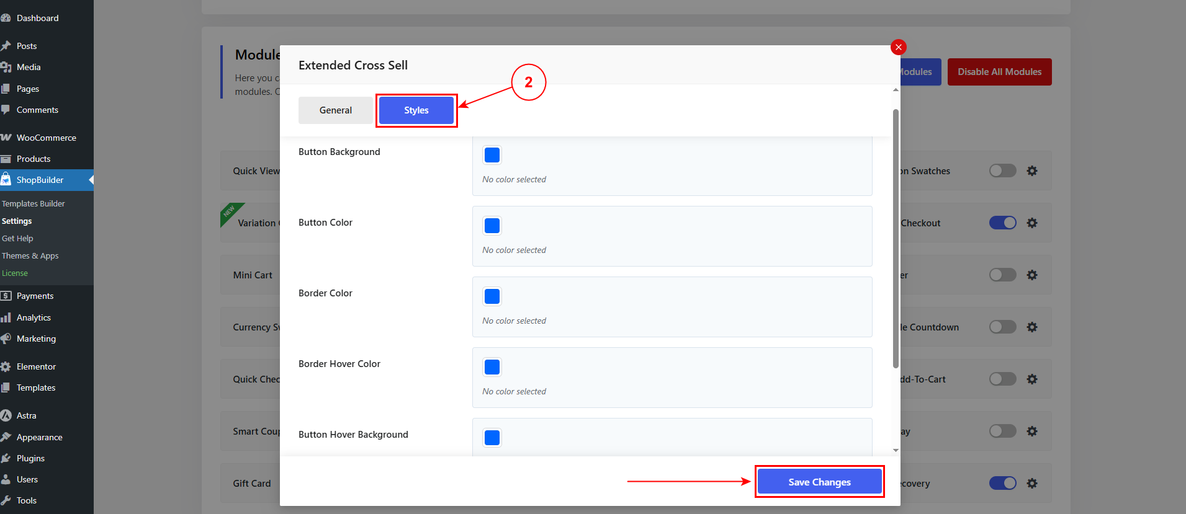Open License submenu item
1186x514 pixels.
click(x=15, y=273)
